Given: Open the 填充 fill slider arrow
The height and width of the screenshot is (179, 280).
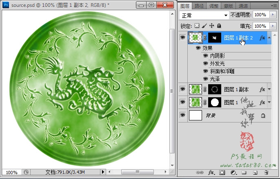Looking at the screenshot, I should coord(273,26).
